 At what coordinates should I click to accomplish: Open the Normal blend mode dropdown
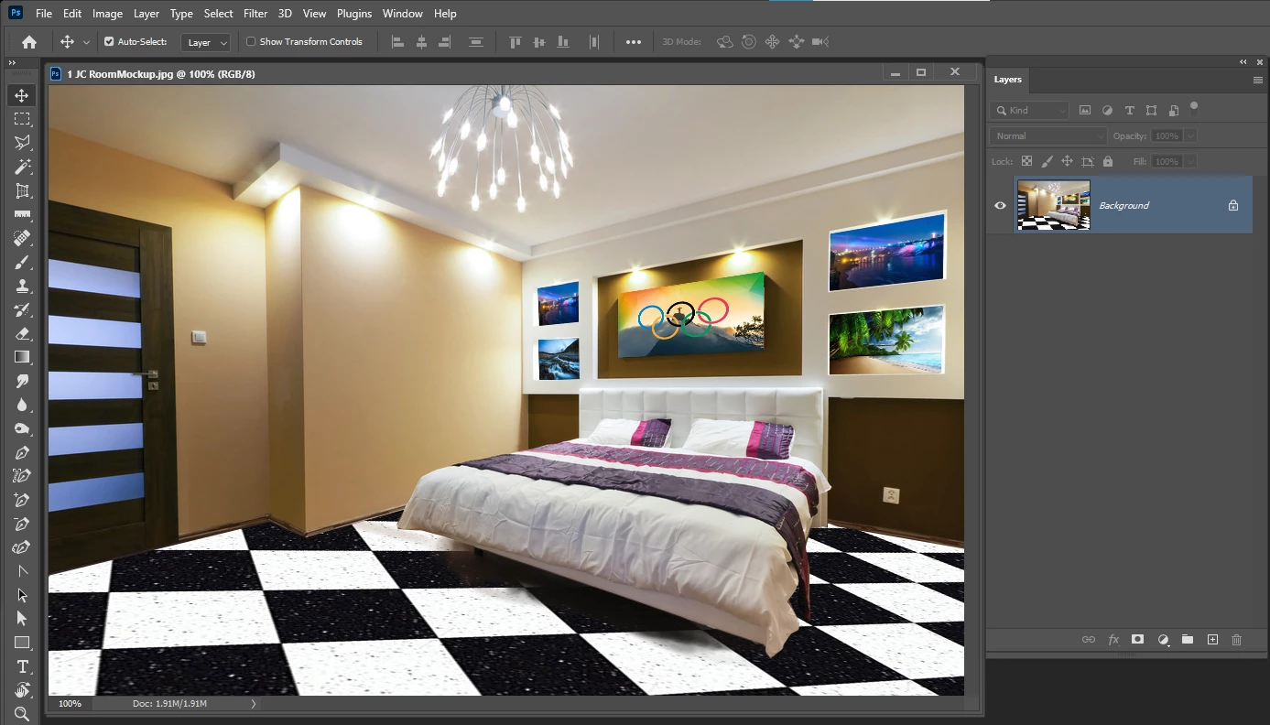point(1048,135)
